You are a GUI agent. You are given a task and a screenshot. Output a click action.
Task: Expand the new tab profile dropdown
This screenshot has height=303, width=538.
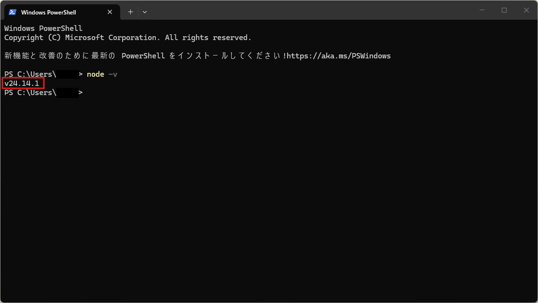145,12
